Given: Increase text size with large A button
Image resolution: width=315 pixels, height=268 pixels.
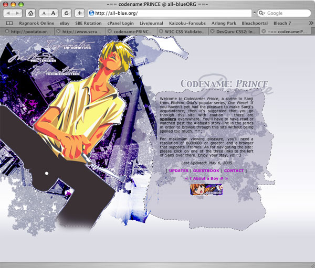Looking at the screenshot, I should pos(54,13).
